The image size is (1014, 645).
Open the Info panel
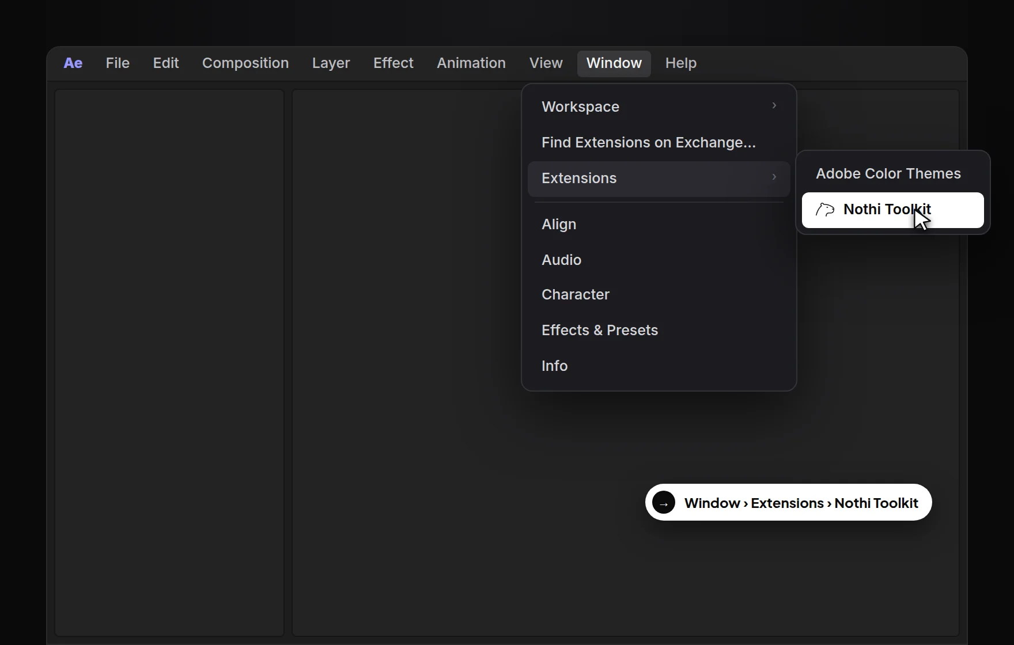659,366
